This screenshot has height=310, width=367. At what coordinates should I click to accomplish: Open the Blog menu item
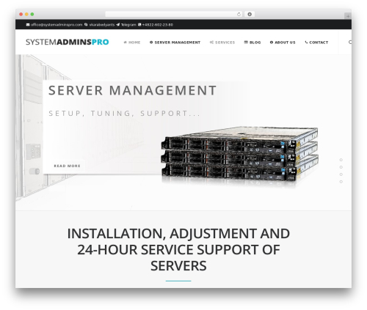[x=252, y=43]
